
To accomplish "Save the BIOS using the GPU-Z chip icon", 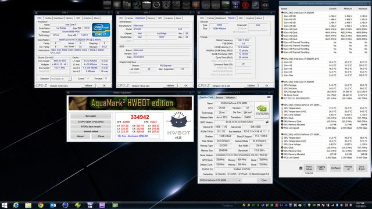I will (x=267, y=122).
